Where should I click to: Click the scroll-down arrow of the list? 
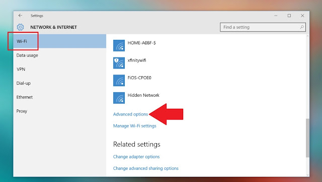(x=307, y=175)
